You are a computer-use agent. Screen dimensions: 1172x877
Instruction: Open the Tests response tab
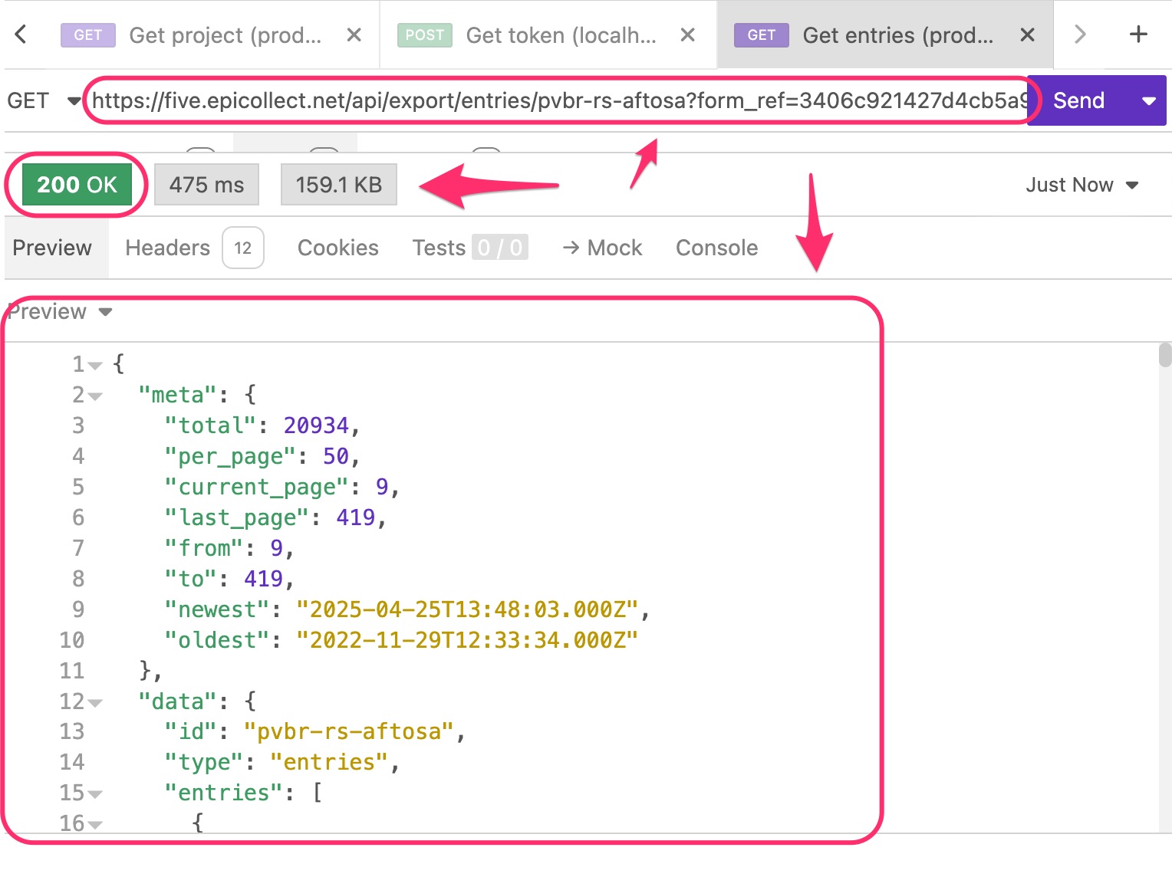tap(439, 248)
